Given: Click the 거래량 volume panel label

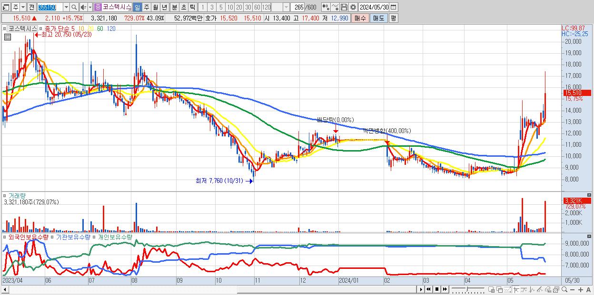Looking at the screenshot, I should [17, 195].
